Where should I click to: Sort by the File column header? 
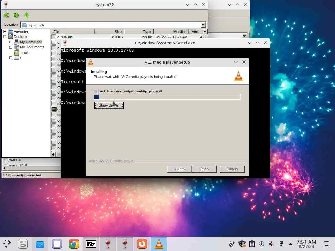[x=73, y=32]
